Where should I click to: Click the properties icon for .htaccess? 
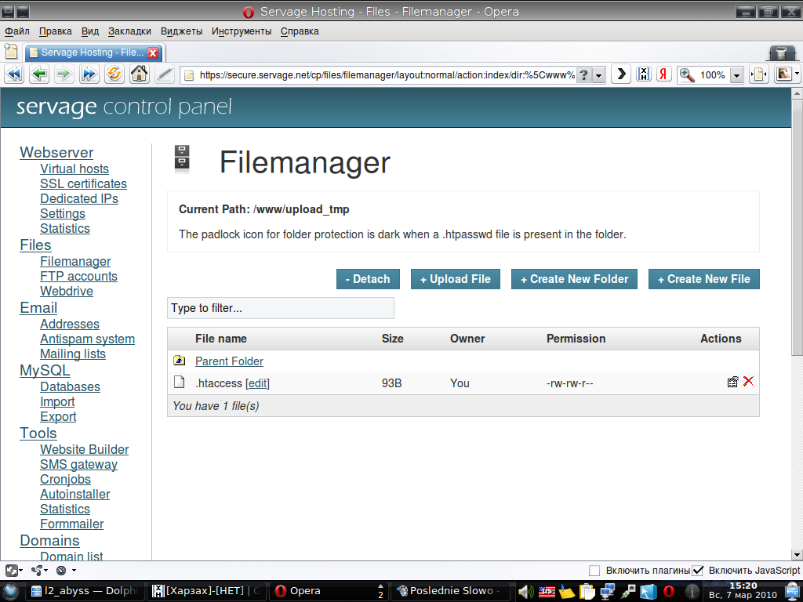pyautogui.click(x=733, y=382)
